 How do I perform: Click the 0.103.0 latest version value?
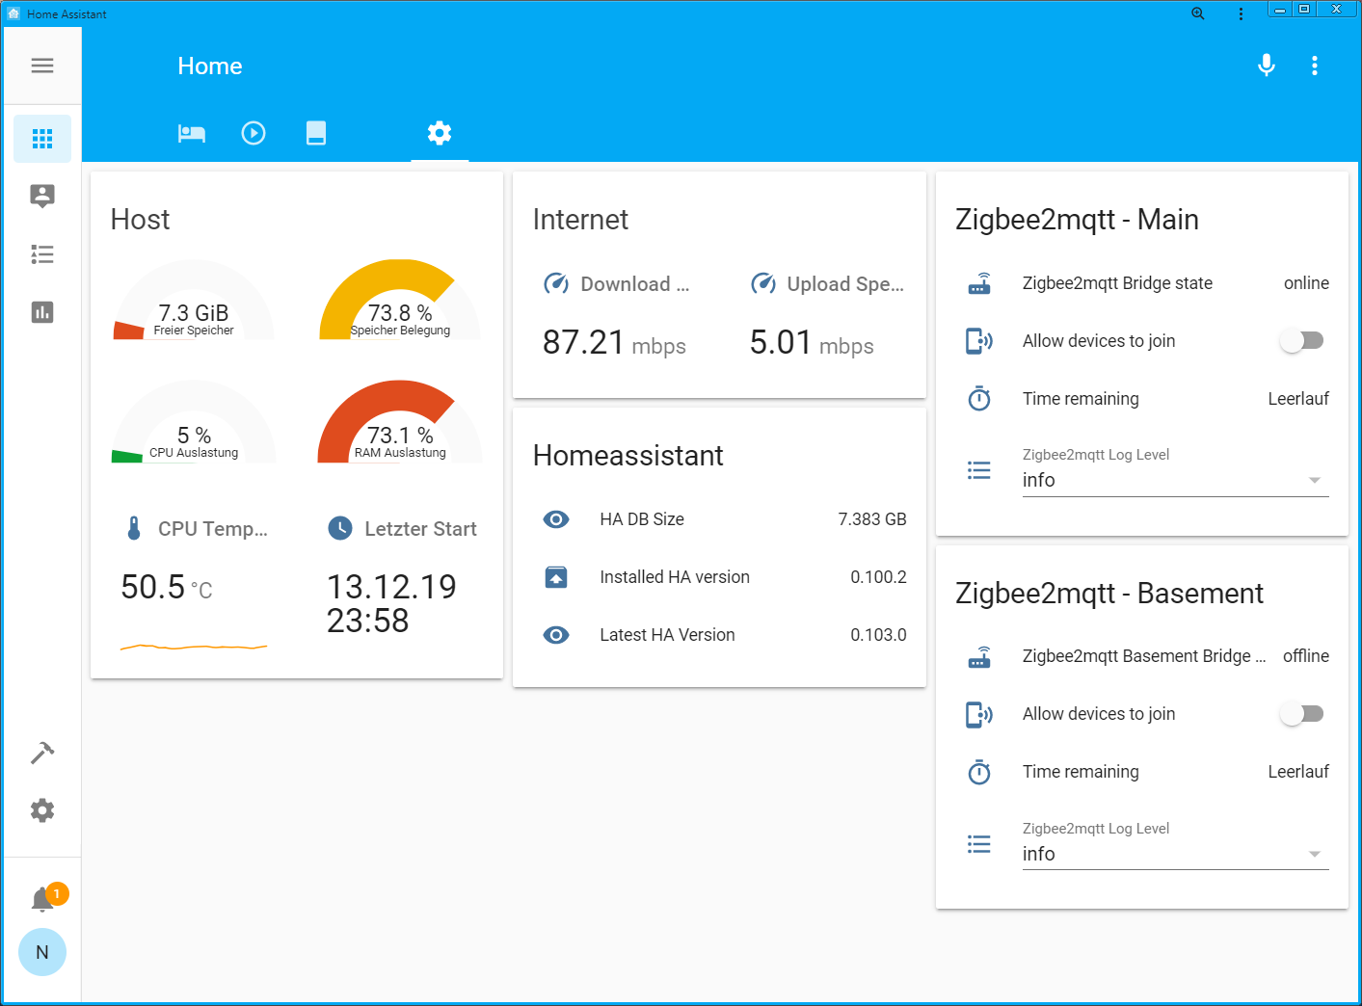tap(878, 635)
